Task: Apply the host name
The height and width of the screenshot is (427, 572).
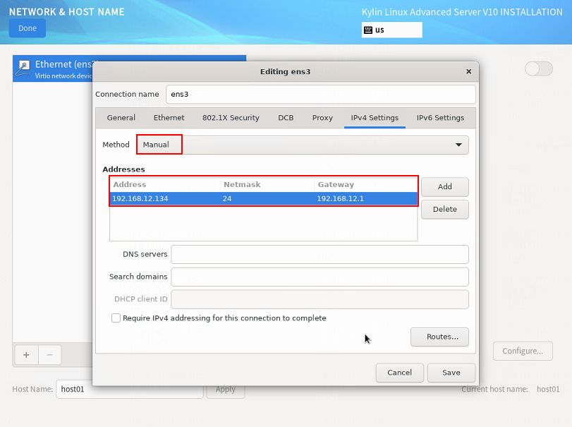Action: [x=226, y=390]
